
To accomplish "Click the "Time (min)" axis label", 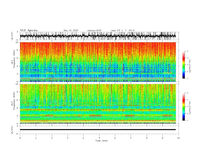I will click(102, 141).
